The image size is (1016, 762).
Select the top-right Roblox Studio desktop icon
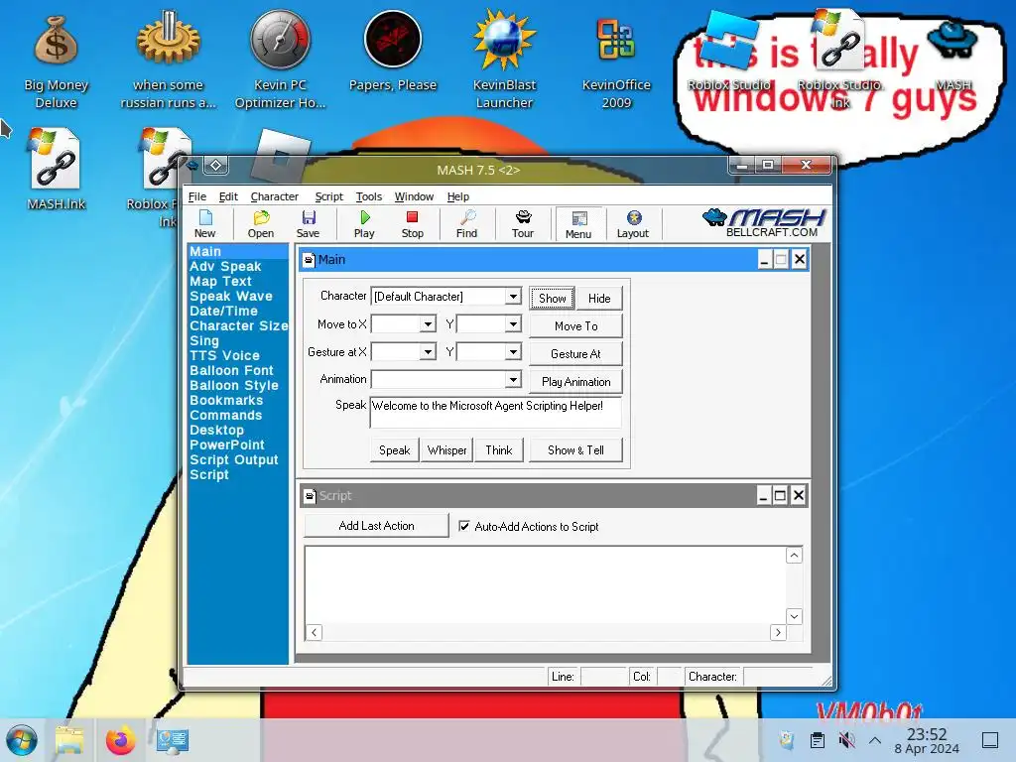click(729, 52)
